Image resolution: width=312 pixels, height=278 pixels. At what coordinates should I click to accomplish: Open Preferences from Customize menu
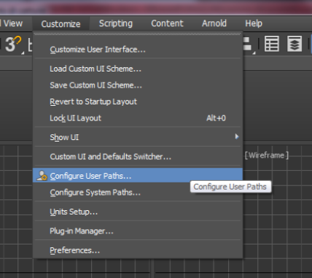click(138, 250)
